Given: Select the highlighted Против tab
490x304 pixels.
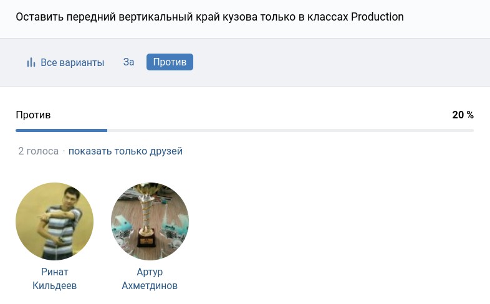Looking at the screenshot, I should [170, 62].
